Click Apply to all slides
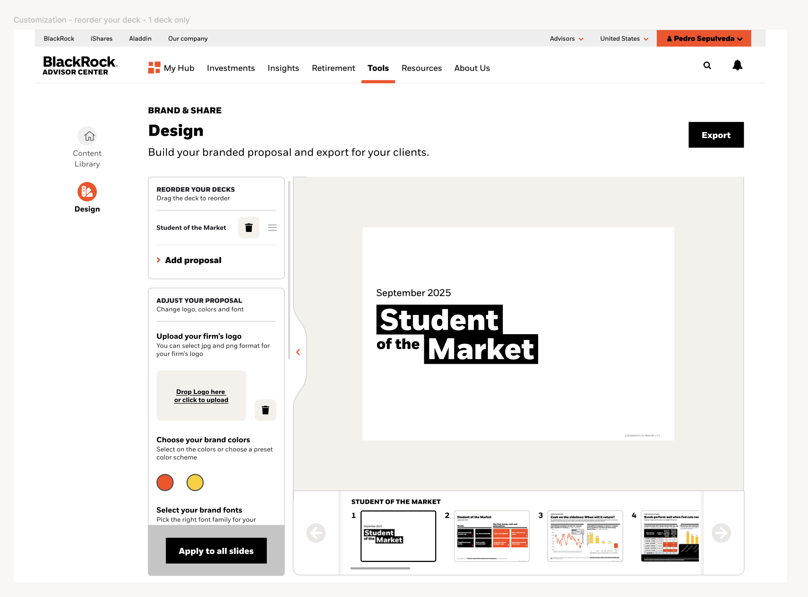This screenshot has height=597, width=808. pos(216,551)
